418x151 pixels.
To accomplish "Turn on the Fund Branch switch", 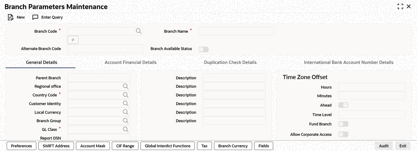I will [x=343, y=124].
